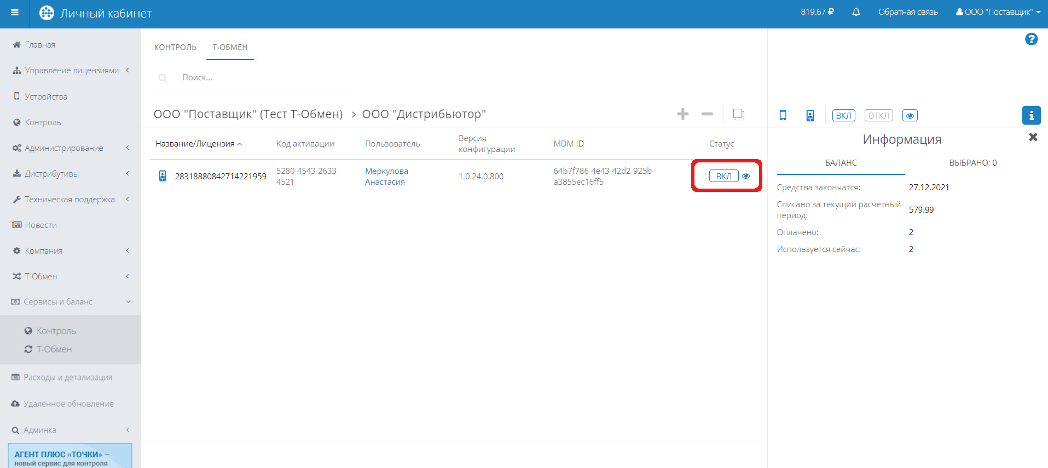The width and height of the screenshot is (1048, 468).
Task: Open notifications bell icon
Action: coord(856,12)
